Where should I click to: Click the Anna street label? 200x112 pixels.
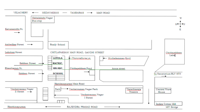pos(118,69)
